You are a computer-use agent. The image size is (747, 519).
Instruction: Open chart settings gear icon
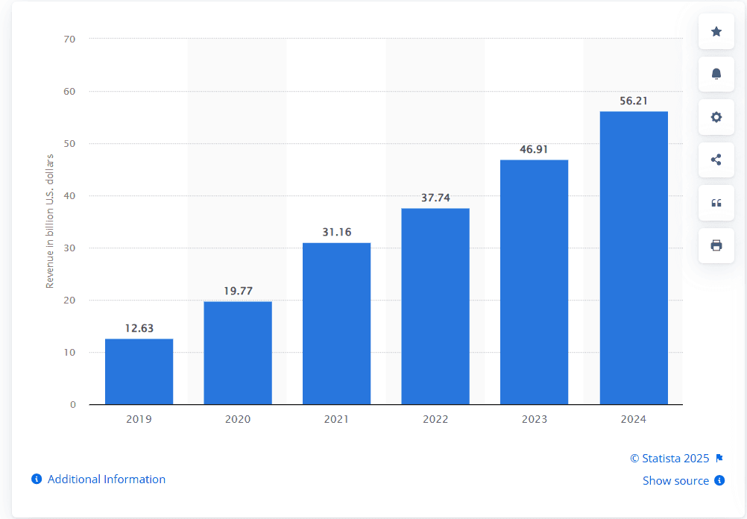pyautogui.click(x=716, y=117)
